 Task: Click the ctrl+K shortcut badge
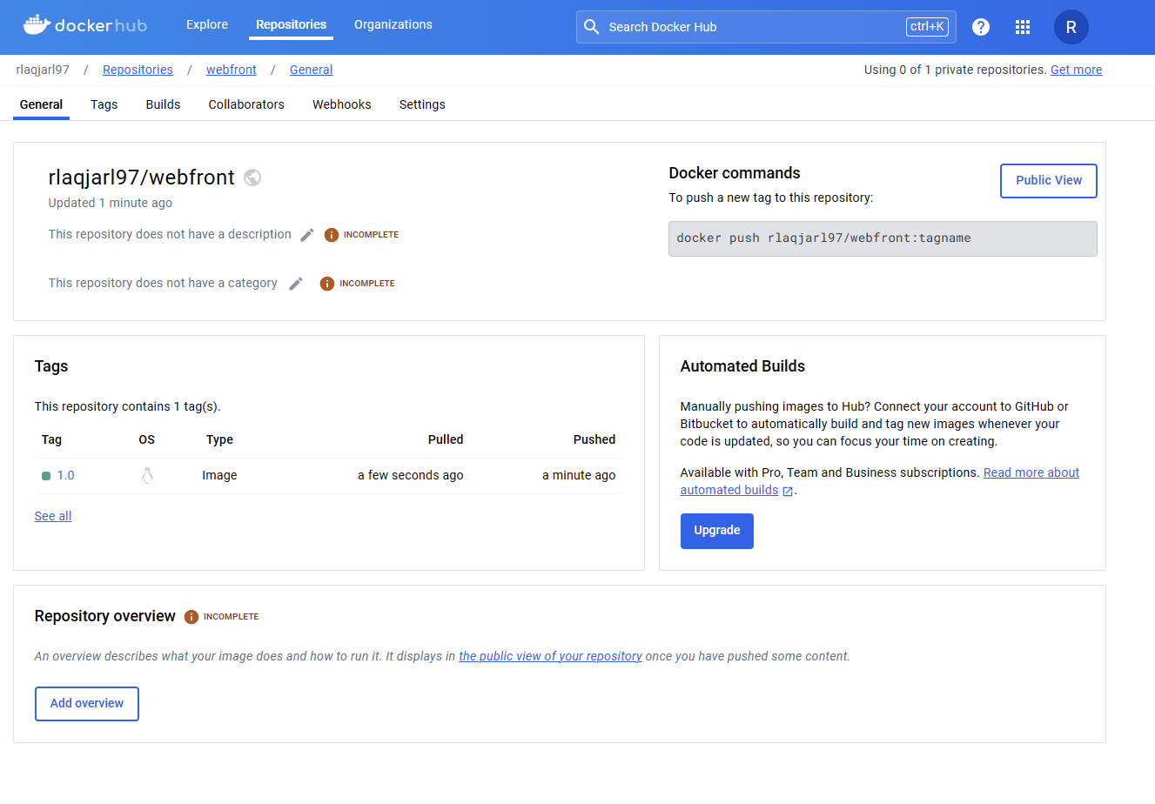coord(927,27)
